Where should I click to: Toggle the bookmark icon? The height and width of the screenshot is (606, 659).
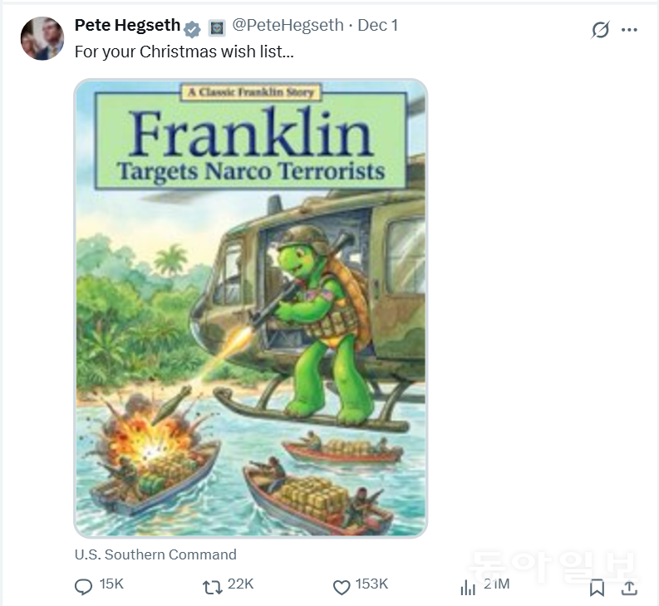click(597, 588)
